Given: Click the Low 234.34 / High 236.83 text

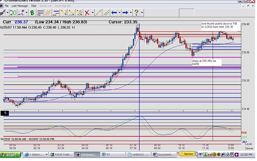Looking at the screenshot, I should (61, 22).
